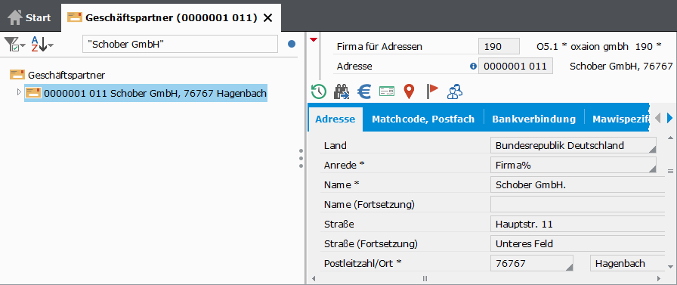Click the Geschäftspartner root folder icon
The image size is (677, 285).
click(17, 75)
